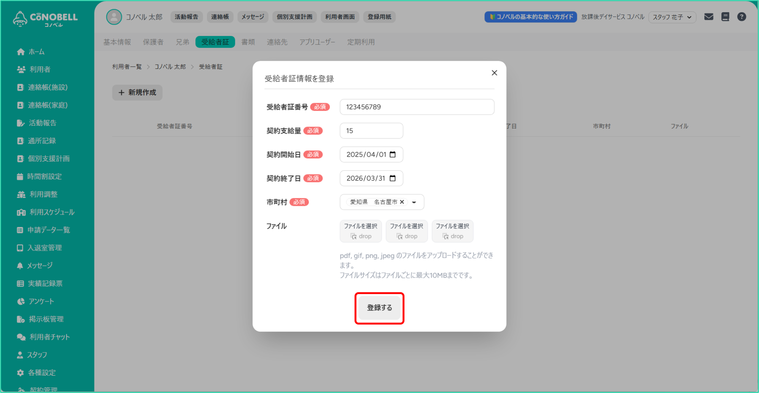This screenshot has width=759, height=393.
Task: Open calendar picker for 契約終了日
Action: [x=393, y=178]
